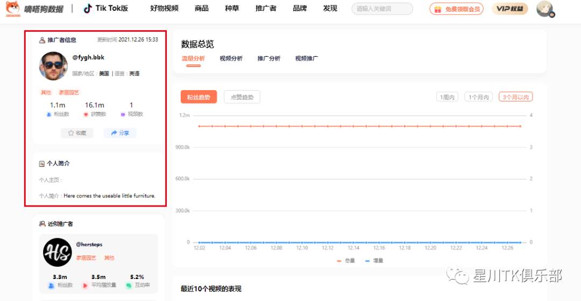Select the 其他 category tag

[46, 92]
